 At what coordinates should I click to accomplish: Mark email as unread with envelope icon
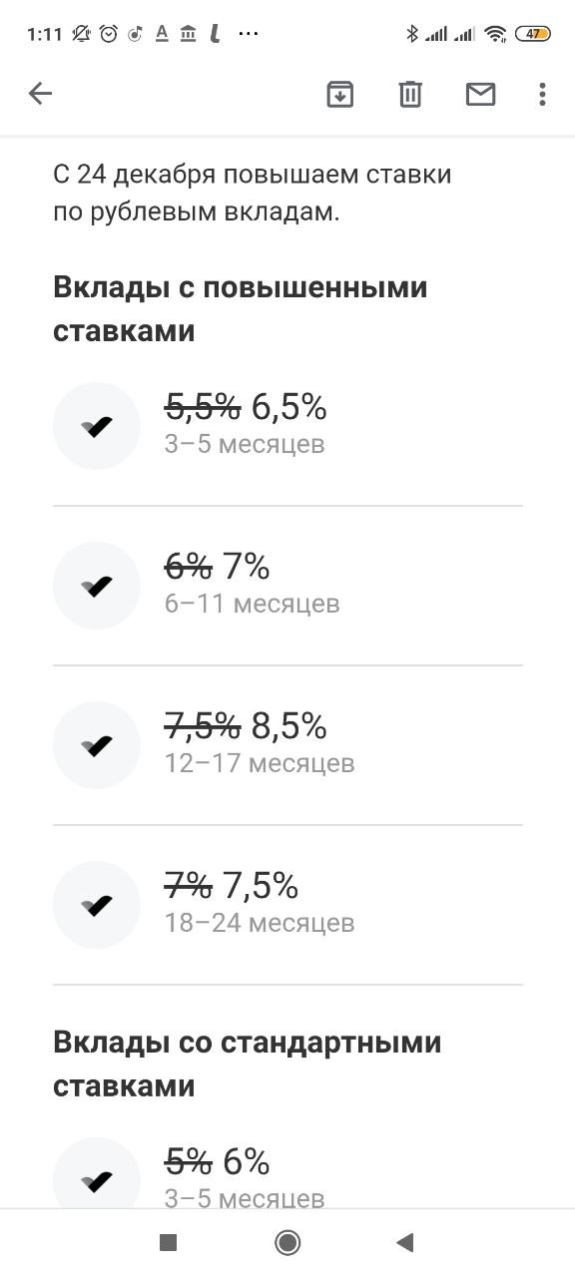[481, 94]
